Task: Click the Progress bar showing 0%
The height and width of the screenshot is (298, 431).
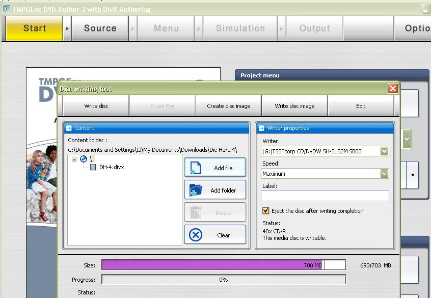Action: [x=224, y=279]
